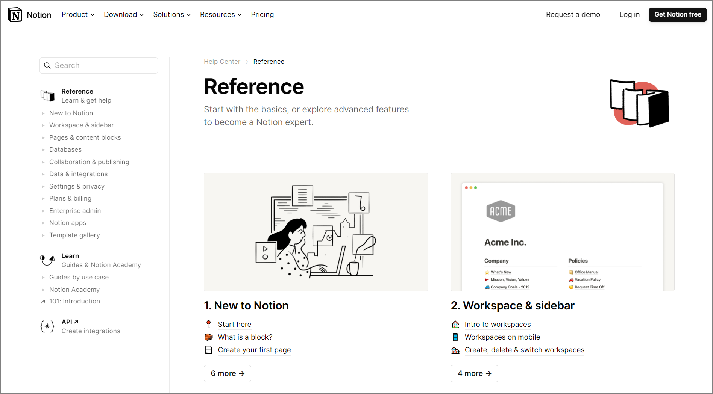The width and height of the screenshot is (713, 394).
Task: Click the external arrow beside 101: Introduction
Action: 43,301
